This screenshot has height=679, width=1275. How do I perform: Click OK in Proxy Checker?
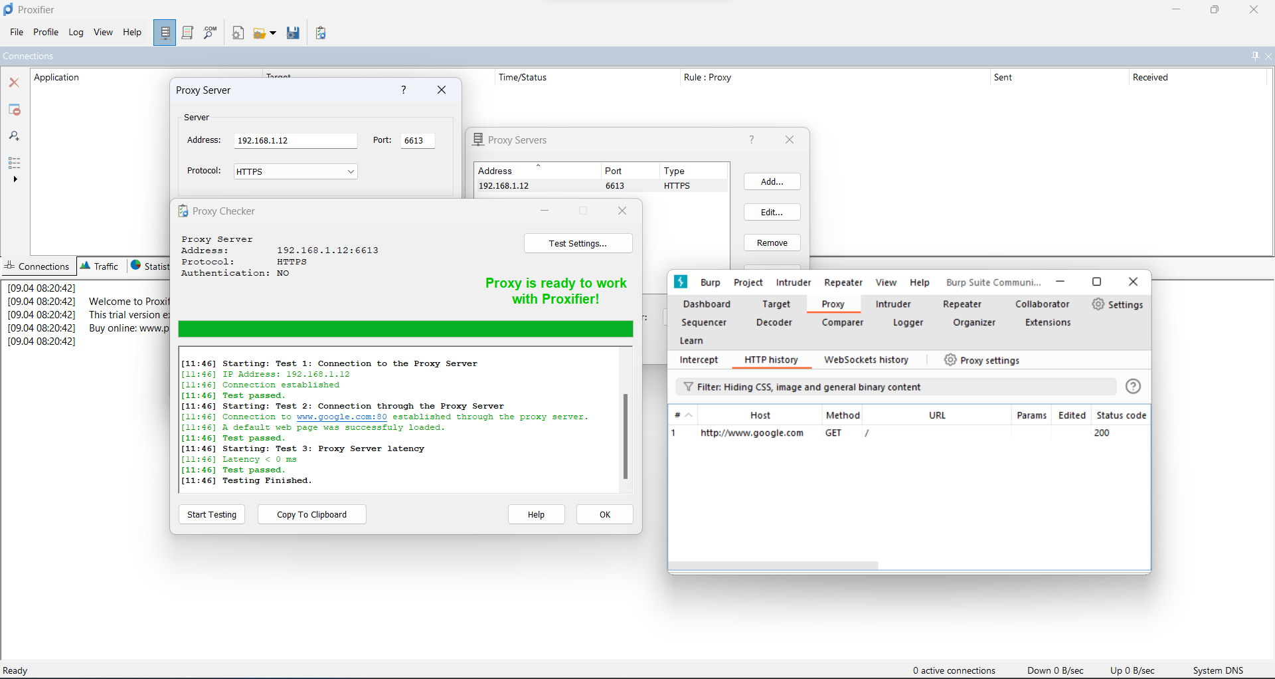[x=605, y=514]
